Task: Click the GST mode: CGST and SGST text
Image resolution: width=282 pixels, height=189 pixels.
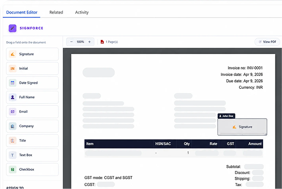Action: coord(108,178)
